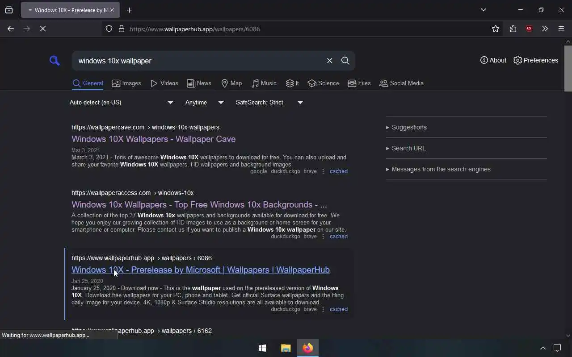
Task: Switch to Images search tab
Action: pos(126,83)
